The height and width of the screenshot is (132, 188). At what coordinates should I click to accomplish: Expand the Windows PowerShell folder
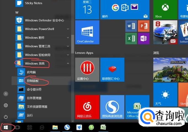[68, 29]
